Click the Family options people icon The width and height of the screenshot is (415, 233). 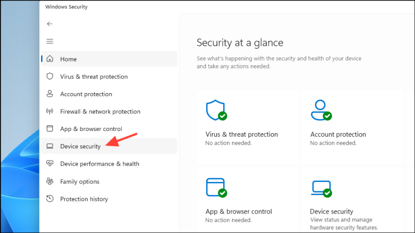point(50,181)
